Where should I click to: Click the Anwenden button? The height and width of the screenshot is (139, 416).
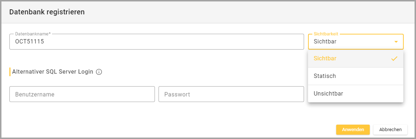pos(353,130)
